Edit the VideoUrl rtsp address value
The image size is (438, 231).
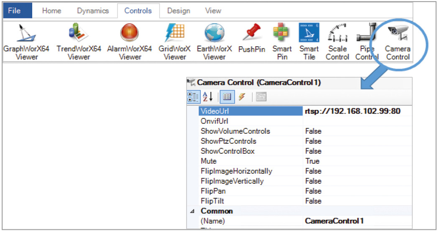(x=357, y=111)
